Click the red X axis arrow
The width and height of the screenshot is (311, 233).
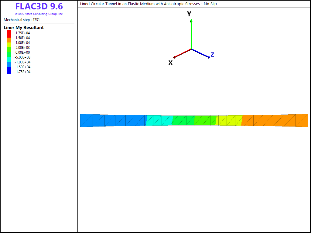pyautogui.click(x=182, y=53)
